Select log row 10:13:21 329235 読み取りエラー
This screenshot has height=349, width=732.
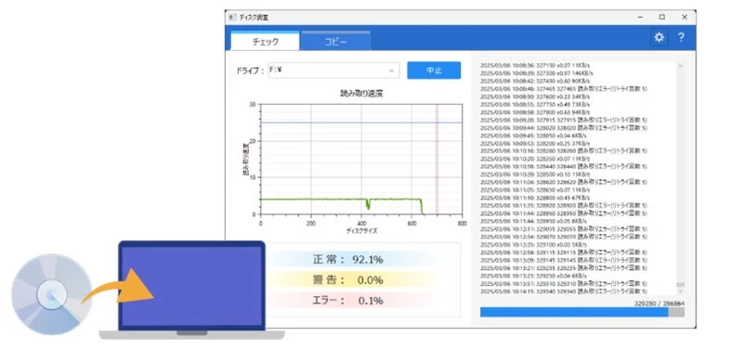click(x=564, y=268)
